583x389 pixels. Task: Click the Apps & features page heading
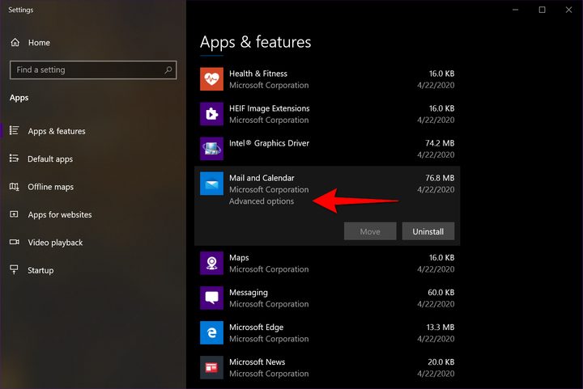(255, 42)
